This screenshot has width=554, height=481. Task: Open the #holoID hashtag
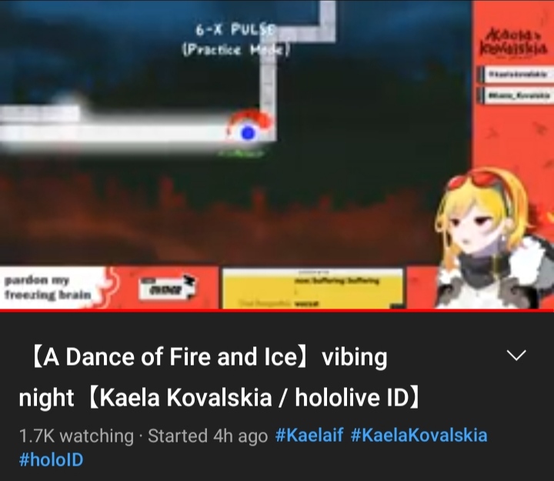coord(52,459)
